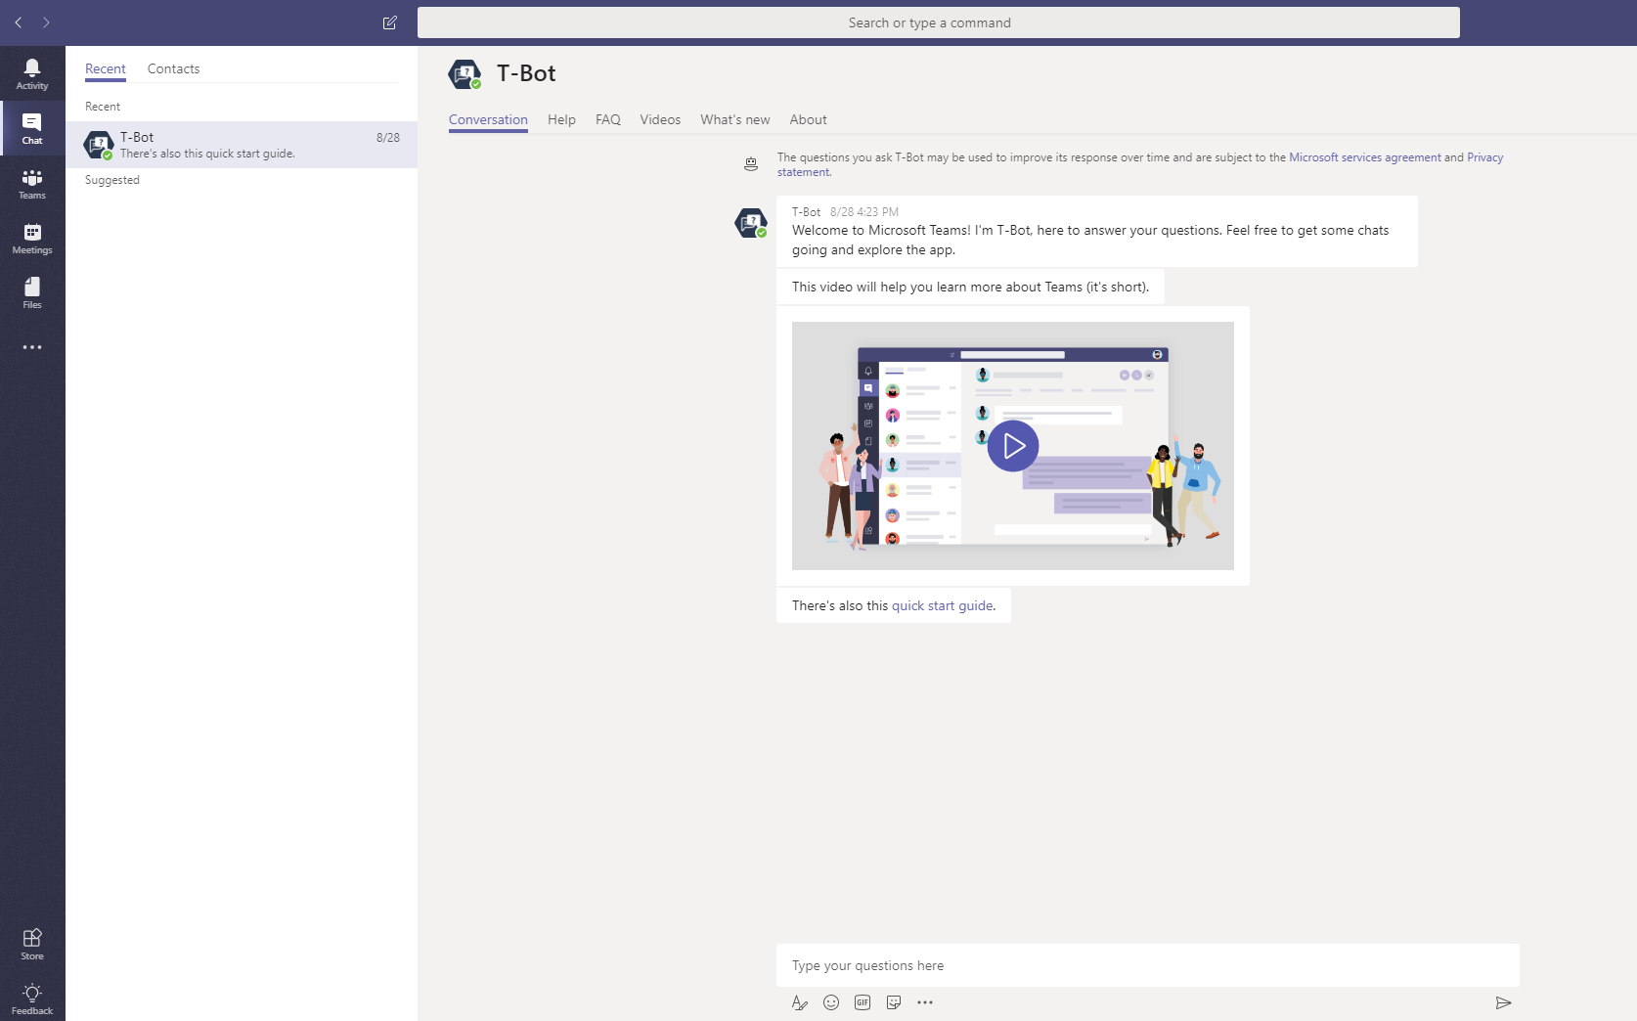The image size is (1637, 1021).
Task: Open the Activity feed in sidebar
Action: click(x=32, y=73)
